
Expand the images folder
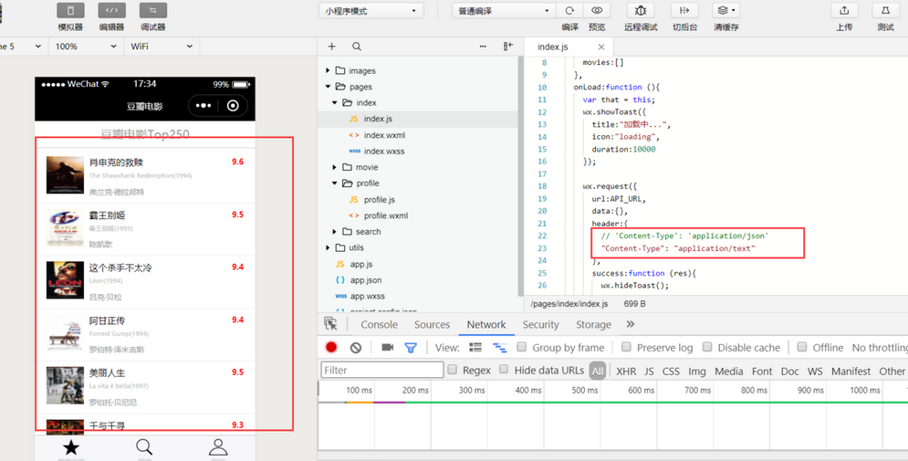pos(328,70)
